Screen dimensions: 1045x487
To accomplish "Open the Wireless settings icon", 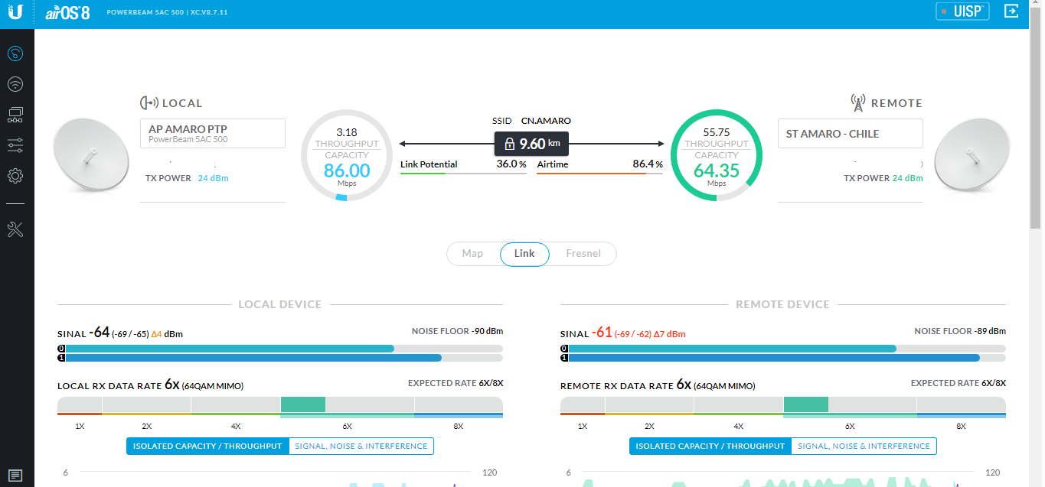I will click(x=15, y=84).
